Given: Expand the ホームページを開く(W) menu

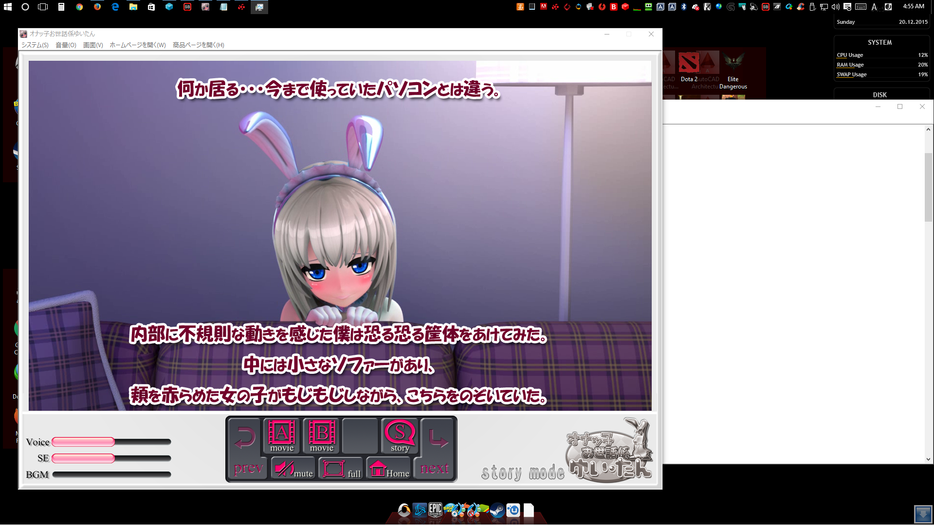Looking at the screenshot, I should (x=138, y=45).
